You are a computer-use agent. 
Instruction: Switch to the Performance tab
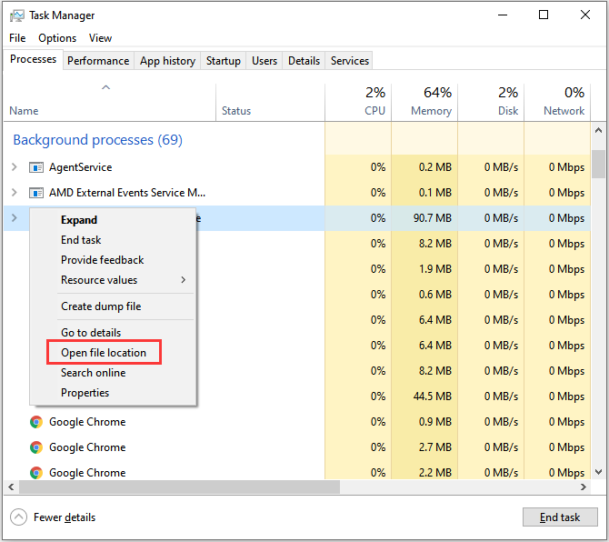(98, 61)
